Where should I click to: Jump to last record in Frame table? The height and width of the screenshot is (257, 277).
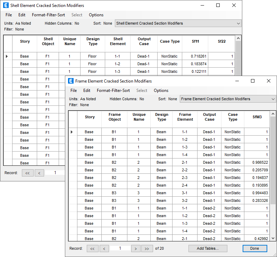point(147,248)
